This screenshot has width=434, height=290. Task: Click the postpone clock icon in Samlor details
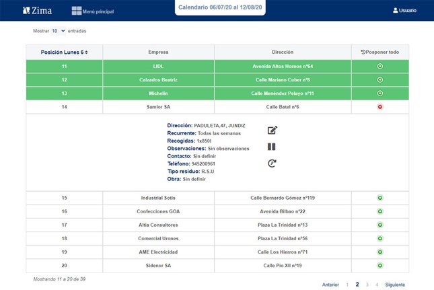pyautogui.click(x=272, y=163)
